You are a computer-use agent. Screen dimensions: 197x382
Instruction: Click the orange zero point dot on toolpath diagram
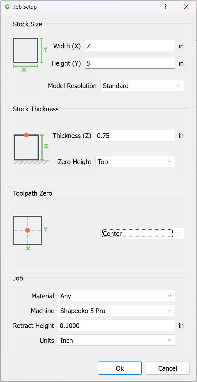click(x=28, y=230)
